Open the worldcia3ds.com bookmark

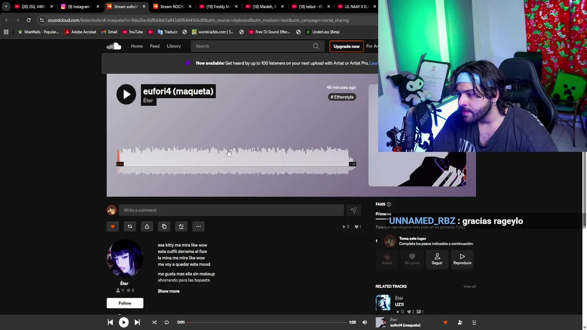(213, 32)
